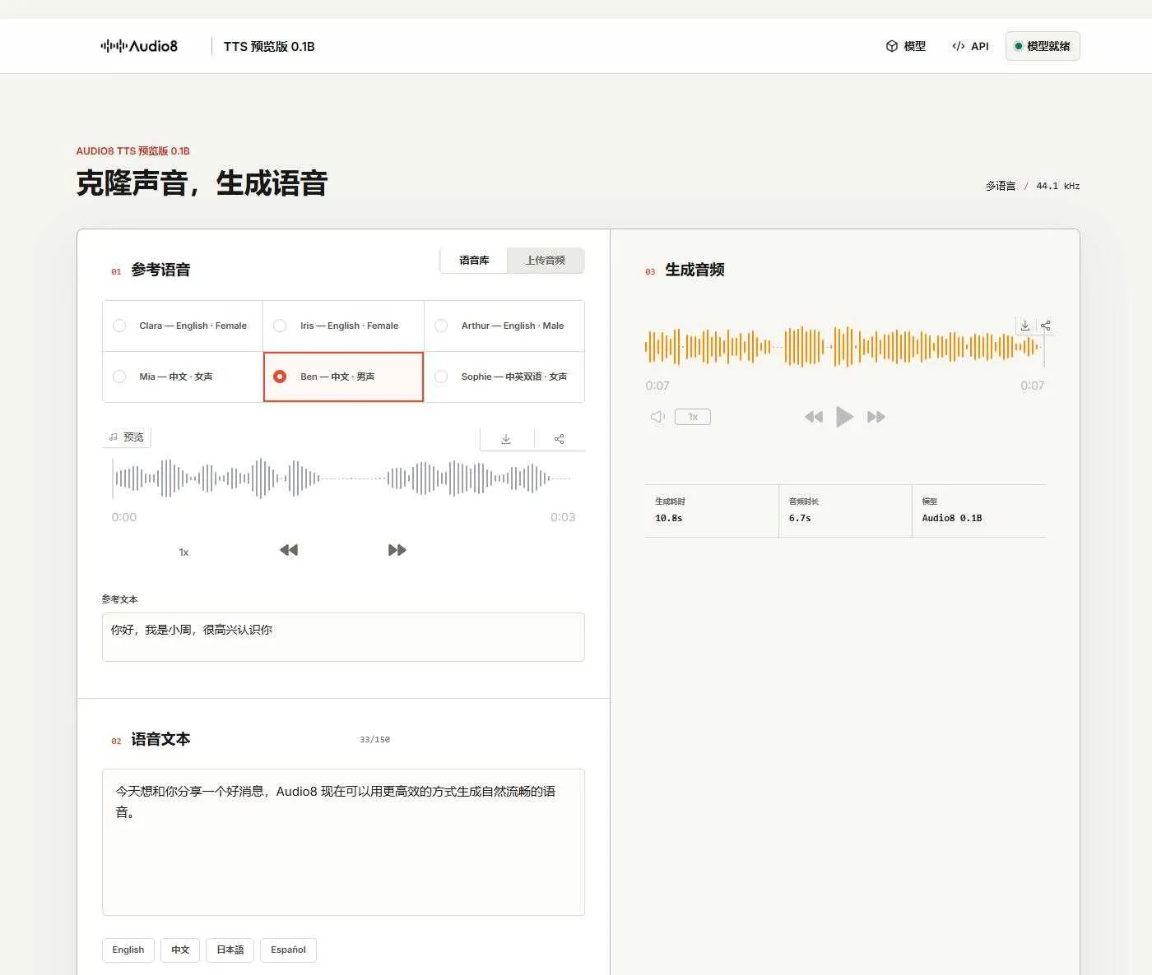The image size is (1152, 975).
Task: Click the Audio8 logo in header
Action: (139, 46)
